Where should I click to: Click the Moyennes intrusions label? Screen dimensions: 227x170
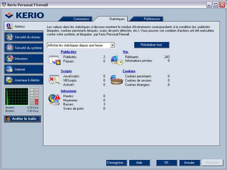(x=71, y=100)
